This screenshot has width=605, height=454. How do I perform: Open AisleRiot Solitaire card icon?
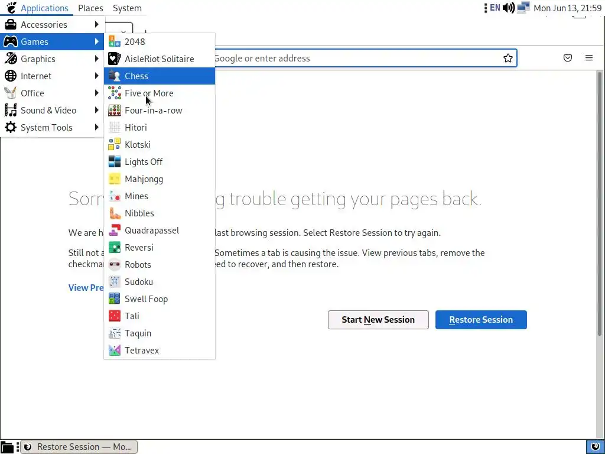(x=114, y=59)
